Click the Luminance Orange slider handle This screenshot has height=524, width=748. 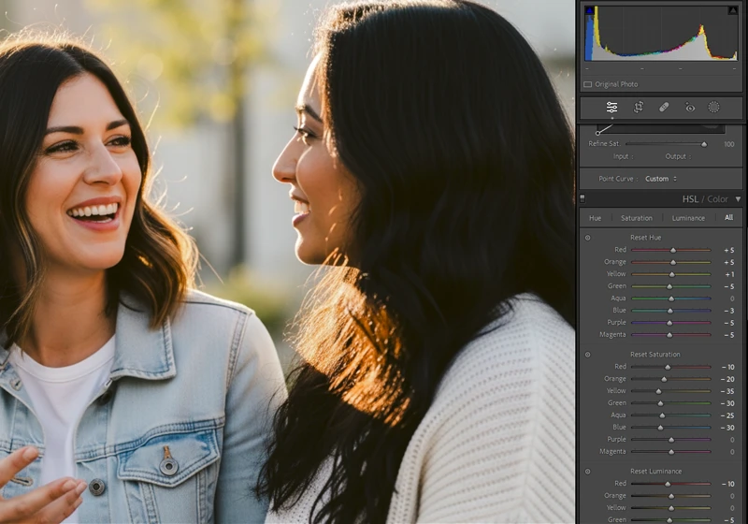[x=671, y=496]
